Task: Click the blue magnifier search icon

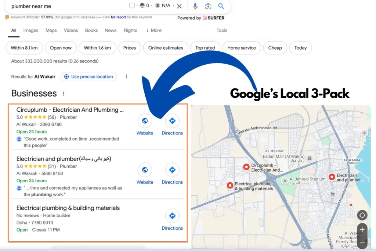Action: click(x=221, y=6)
